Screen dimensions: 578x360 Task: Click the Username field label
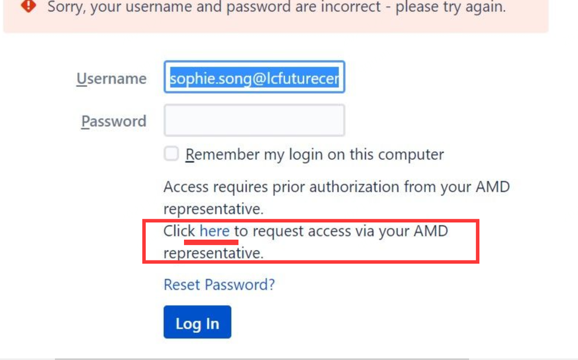[x=111, y=79]
